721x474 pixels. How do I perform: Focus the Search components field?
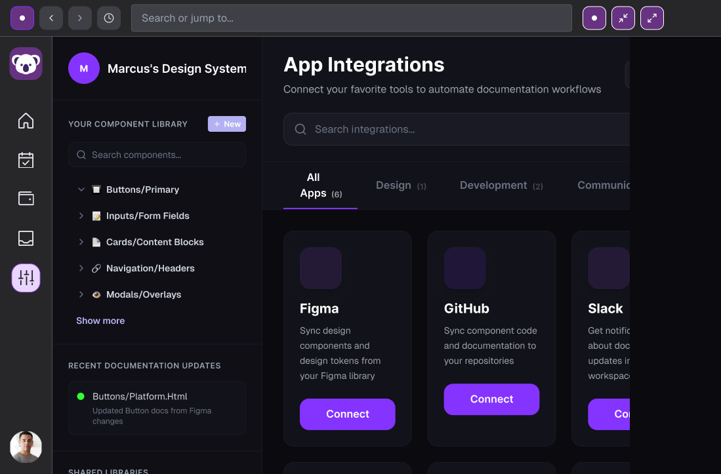[x=157, y=155]
